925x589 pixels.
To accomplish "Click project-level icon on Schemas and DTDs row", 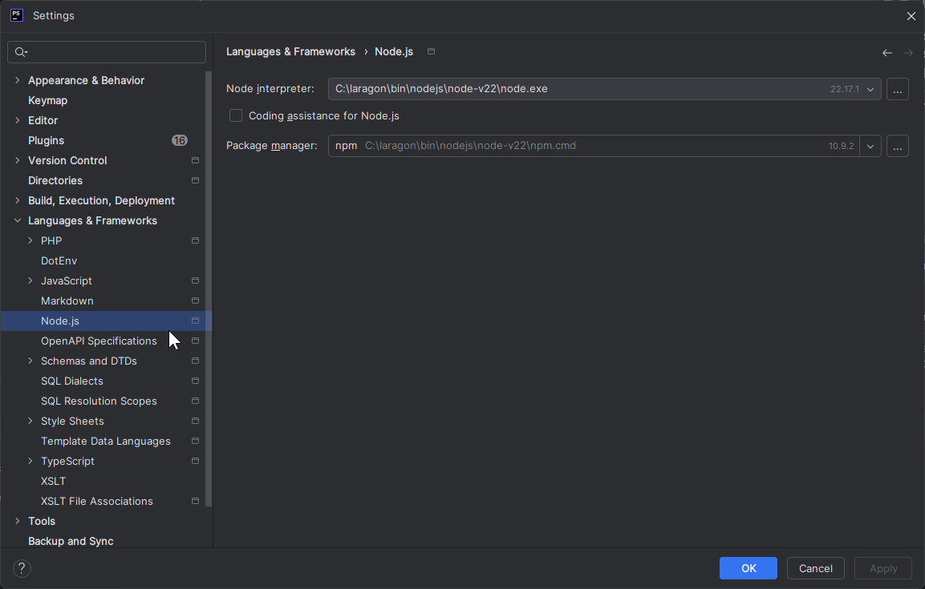I will pyautogui.click(x=195, y=361).
